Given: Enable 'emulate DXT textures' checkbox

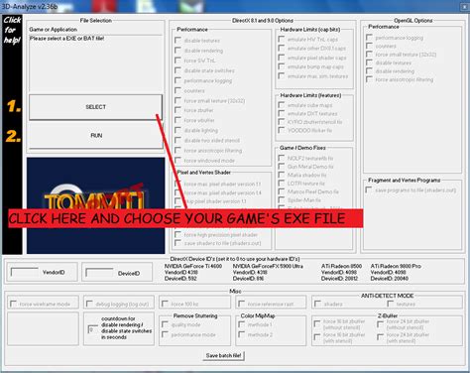Looking at the screenshot, I should point(282,113).
